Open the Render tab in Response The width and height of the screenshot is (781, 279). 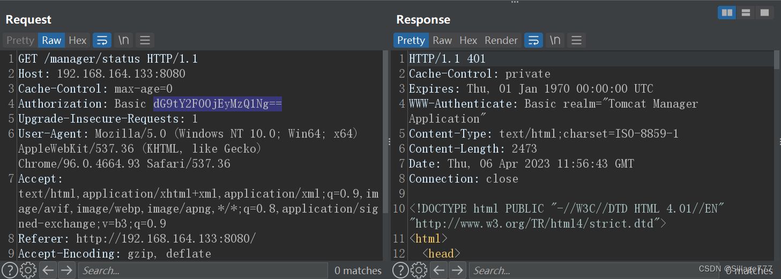click(501, 40)
